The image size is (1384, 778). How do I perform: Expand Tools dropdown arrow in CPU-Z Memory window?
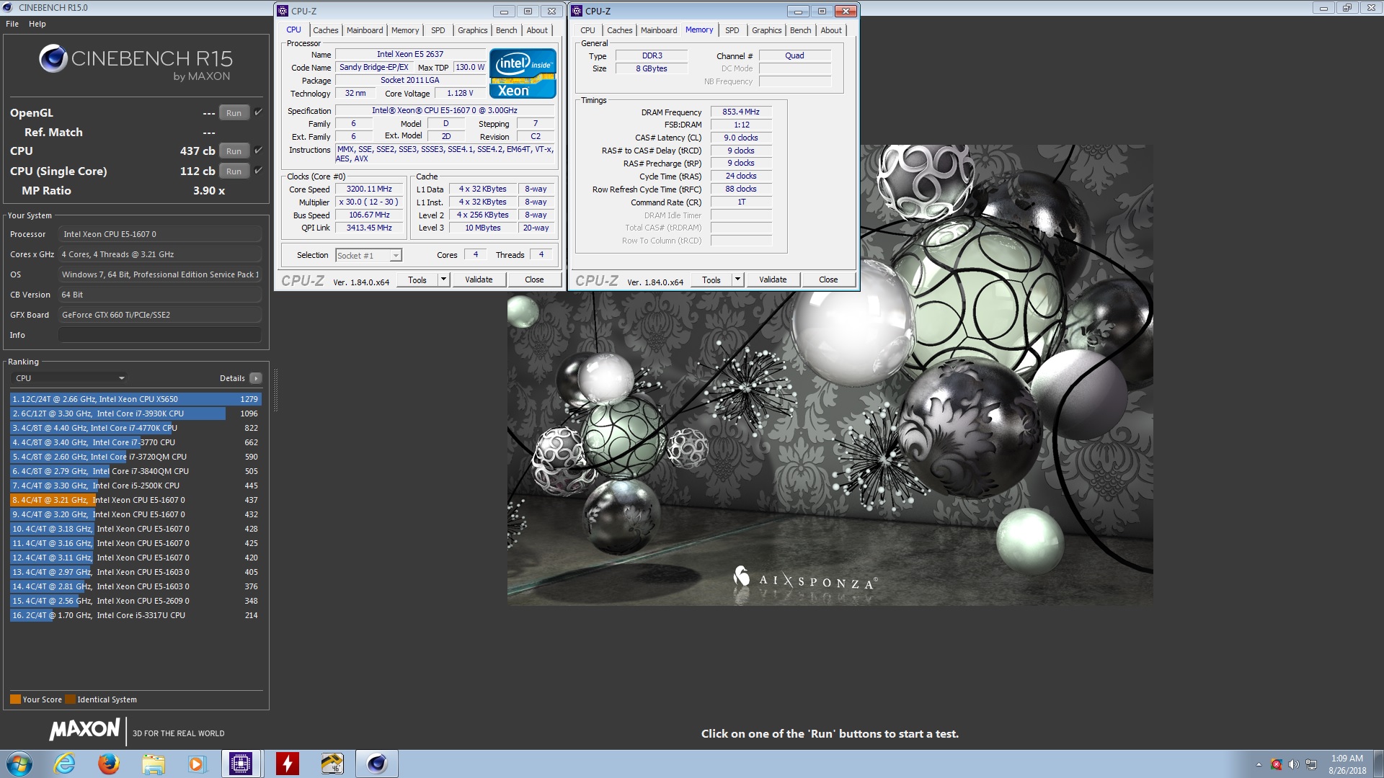[737, 280]
